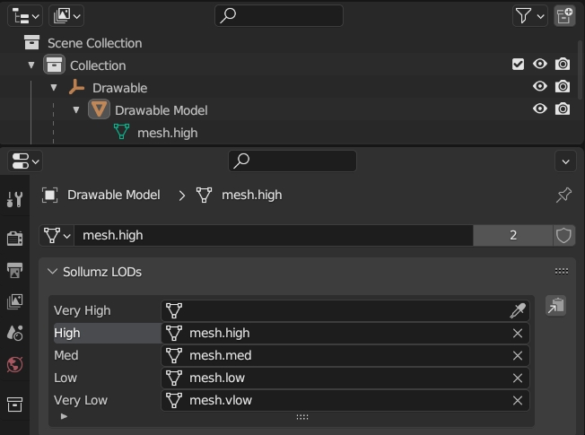Open the Output properties tab
The width and height of the screenshot is (585, 435).
click(14, 270)
